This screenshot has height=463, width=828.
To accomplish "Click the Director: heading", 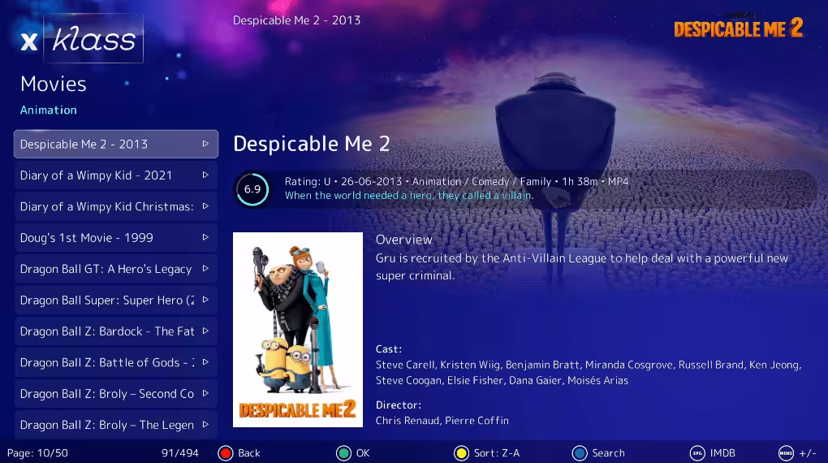I will [x=399, y=405].
